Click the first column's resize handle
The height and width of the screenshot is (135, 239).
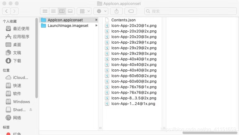pyautogui.click(x=100, y=128)
